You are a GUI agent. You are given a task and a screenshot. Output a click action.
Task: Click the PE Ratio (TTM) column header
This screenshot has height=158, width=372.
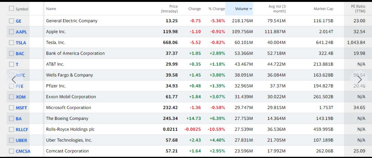tap(358, 9)
